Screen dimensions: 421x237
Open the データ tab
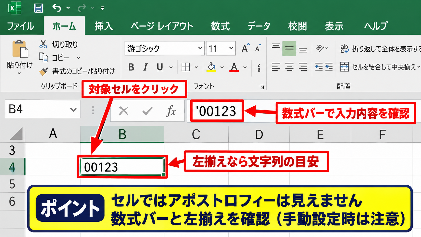click(259, 26)
